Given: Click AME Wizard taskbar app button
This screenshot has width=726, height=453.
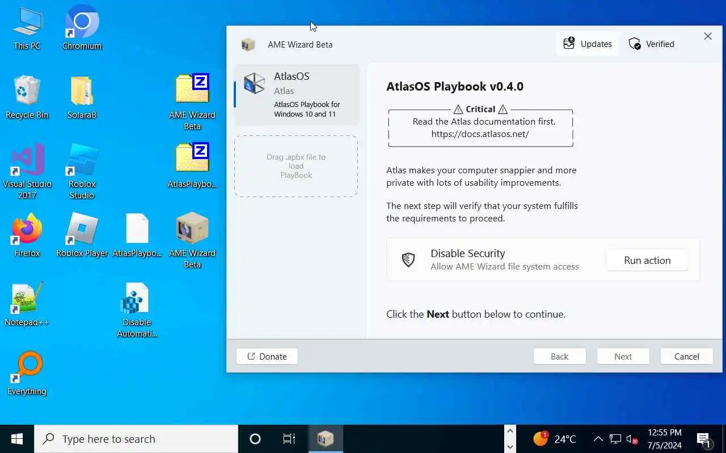Looking at the screenshot, I should (x=326, y=439).
